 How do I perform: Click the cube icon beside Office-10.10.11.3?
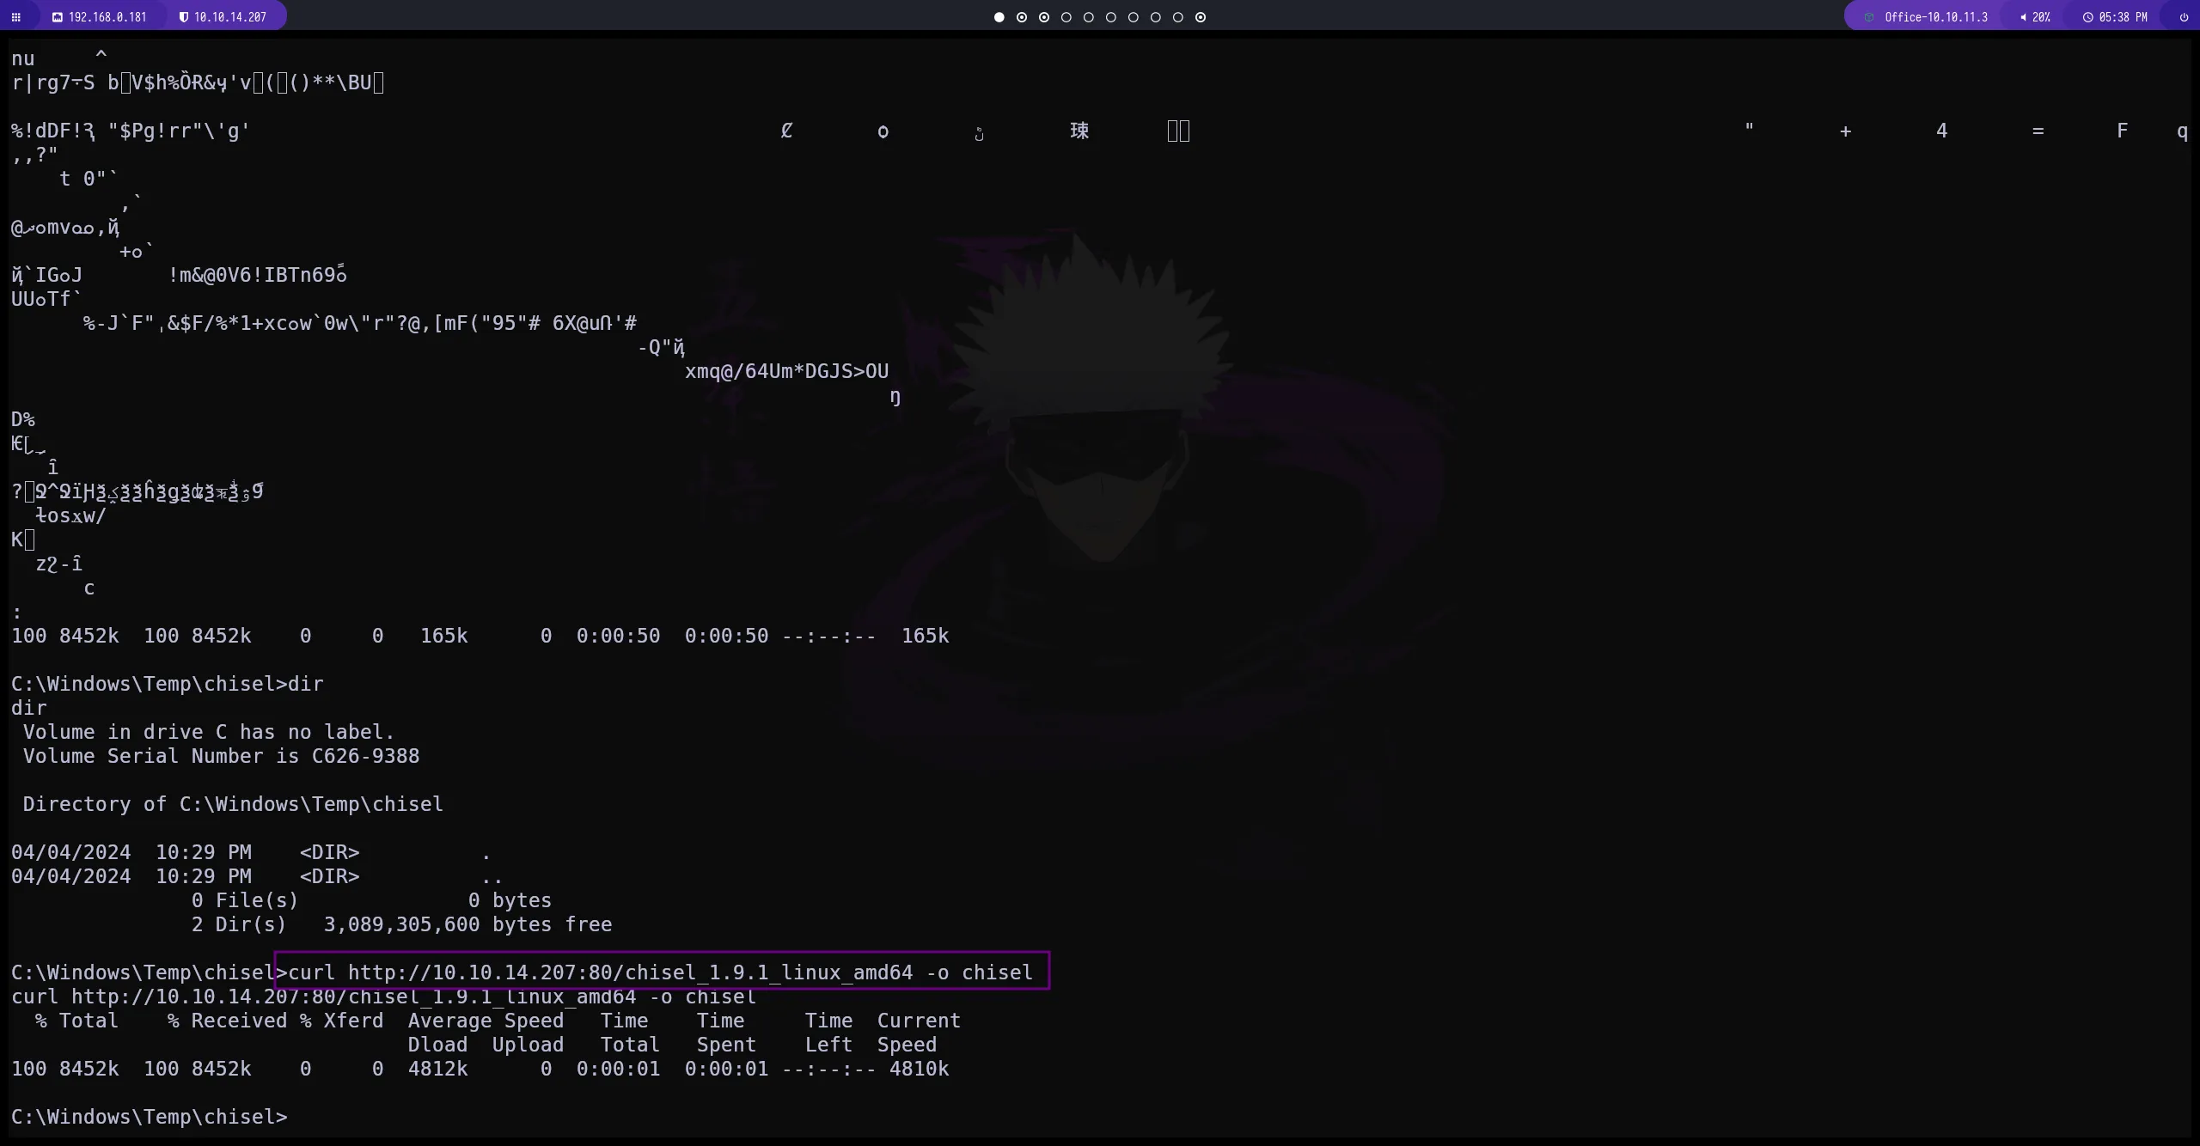pyautogui.click(x=1869, y=17)
